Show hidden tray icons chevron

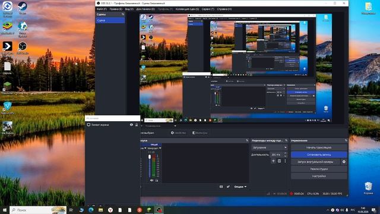coord(328,210)
